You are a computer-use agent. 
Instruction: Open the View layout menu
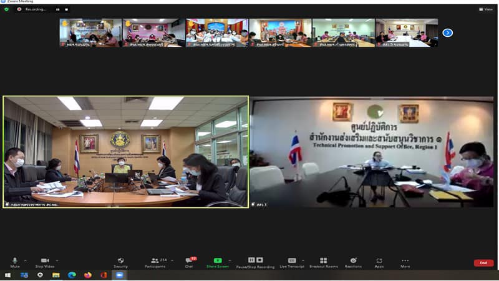click(486, 9)
